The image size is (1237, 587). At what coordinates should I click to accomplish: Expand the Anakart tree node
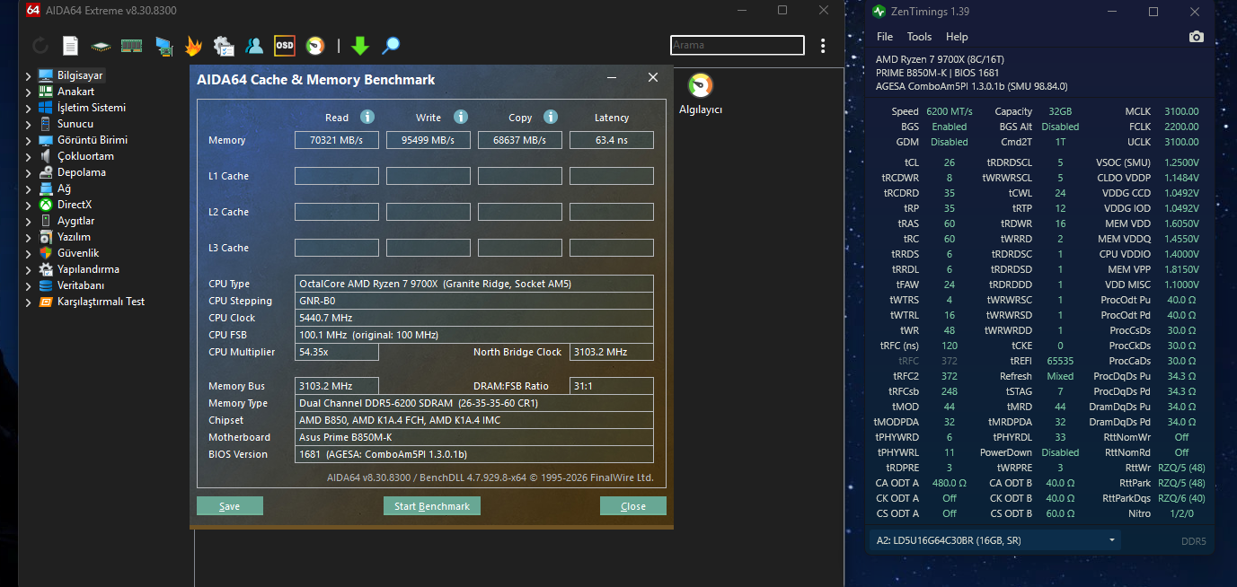[x=28, y=92]
